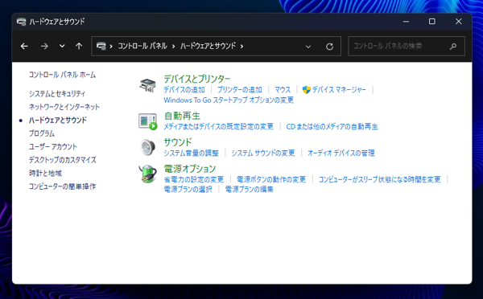The width and height of the screenshot is (483, 299).
Task: Click CD または他のメディアの自動再生
Action: point(332,126)
